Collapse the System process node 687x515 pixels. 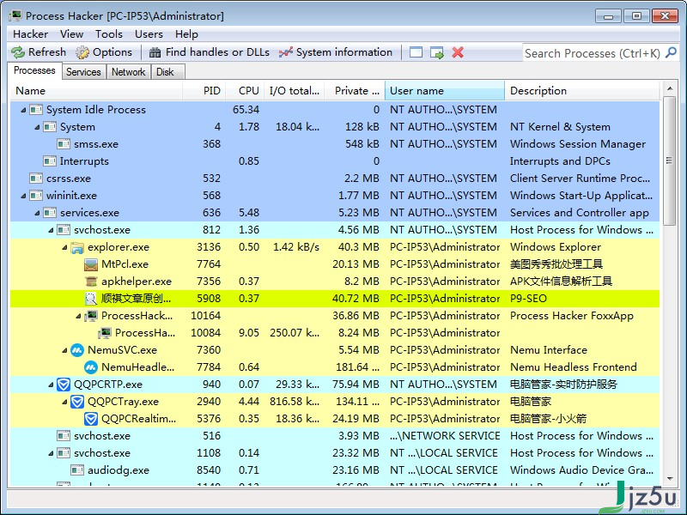tap(37, 127)
